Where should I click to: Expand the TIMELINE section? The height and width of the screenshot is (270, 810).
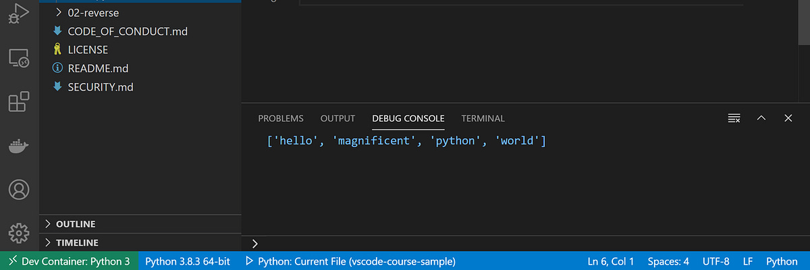tap(140, 242)
